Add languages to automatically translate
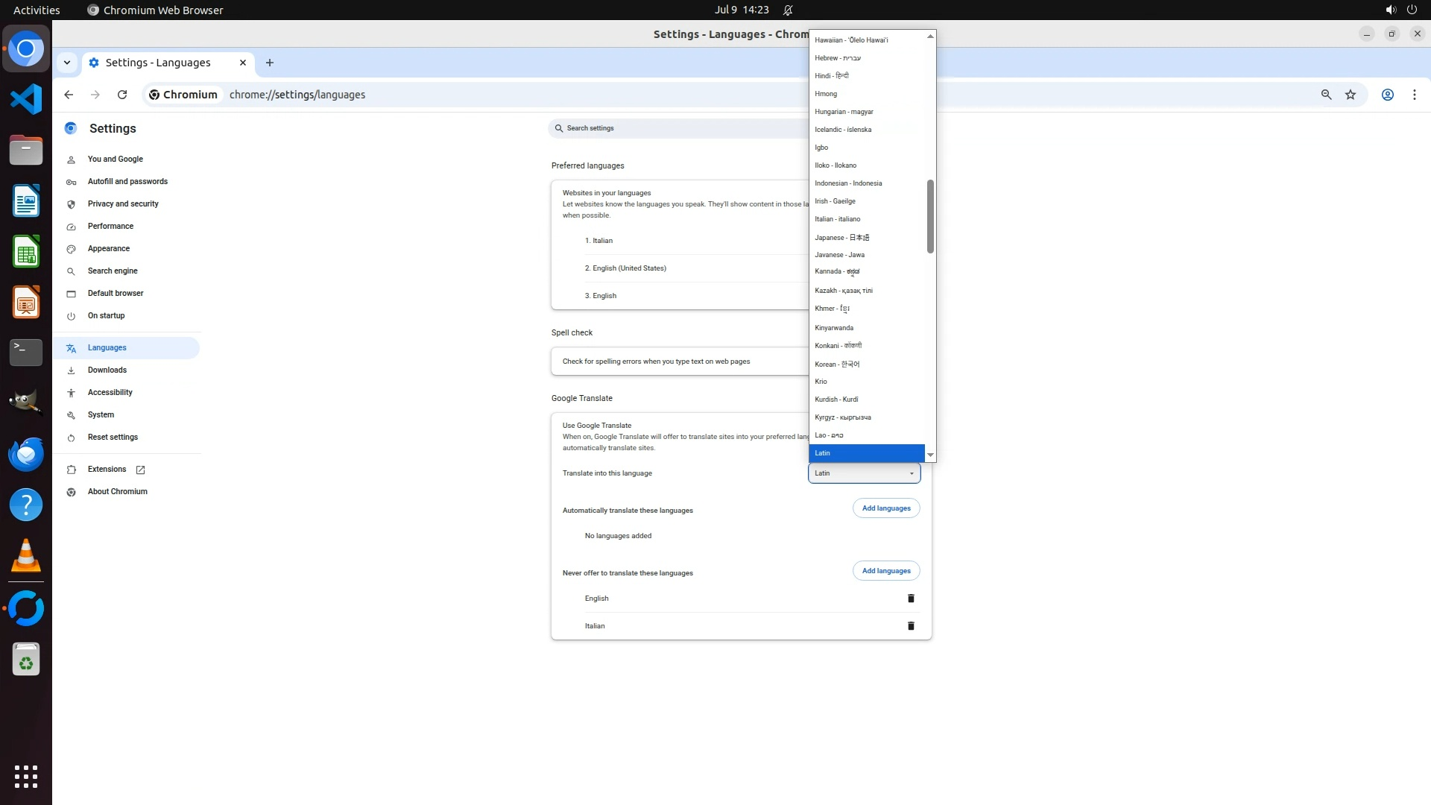1431x805 pixels. coord(885,508)
